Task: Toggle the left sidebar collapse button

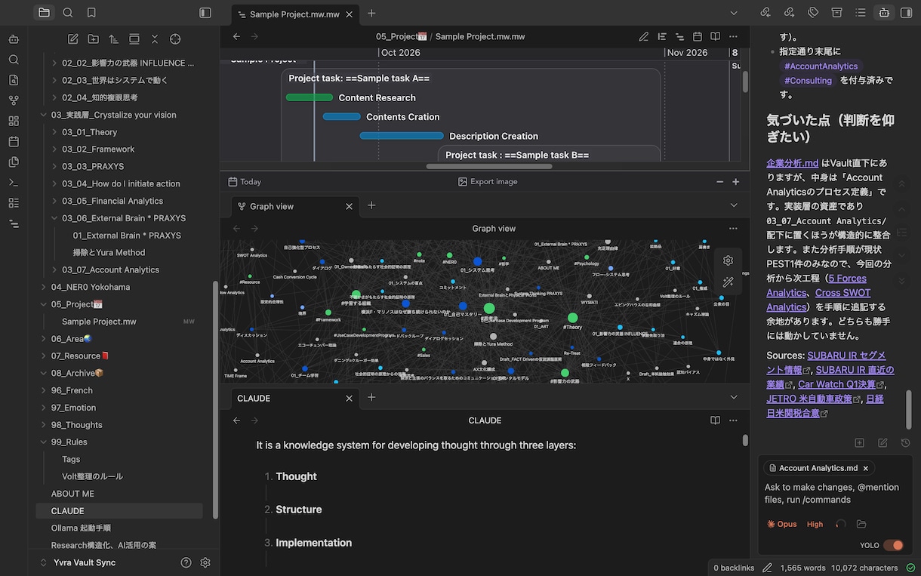Action: pyautogui.click(x=205, y=13)
